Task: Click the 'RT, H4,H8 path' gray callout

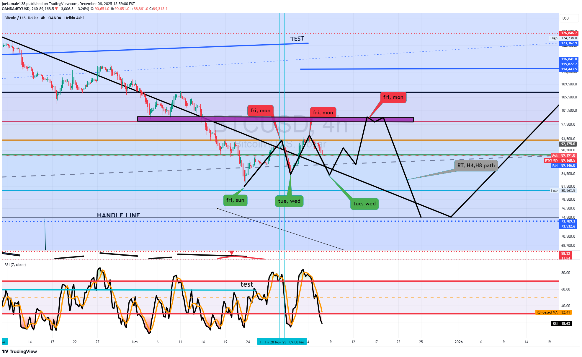Action: [476, 165]
